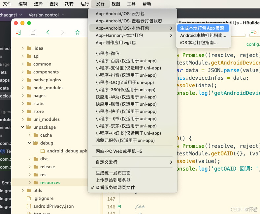Click line number 147 in editor gutter
Image resolution: width=260 pixels, height=214 pixels.
tap(111, 199)
